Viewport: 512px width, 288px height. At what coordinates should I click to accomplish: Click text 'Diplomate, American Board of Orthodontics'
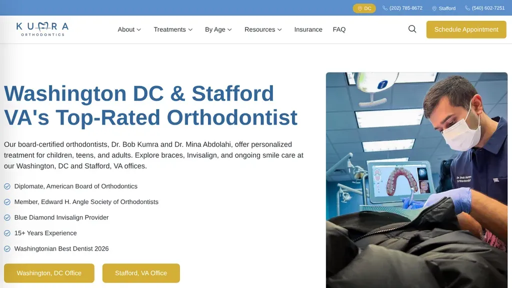click(76, 186)
